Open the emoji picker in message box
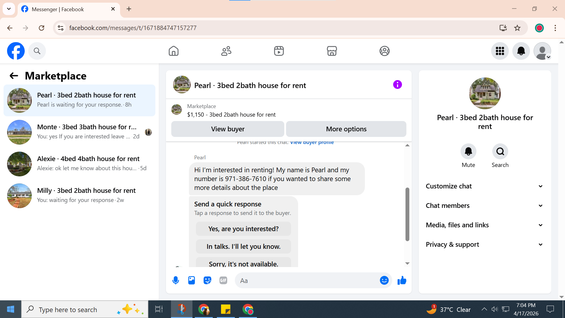This screenshot has width=565, height=318. pos(384,280)
